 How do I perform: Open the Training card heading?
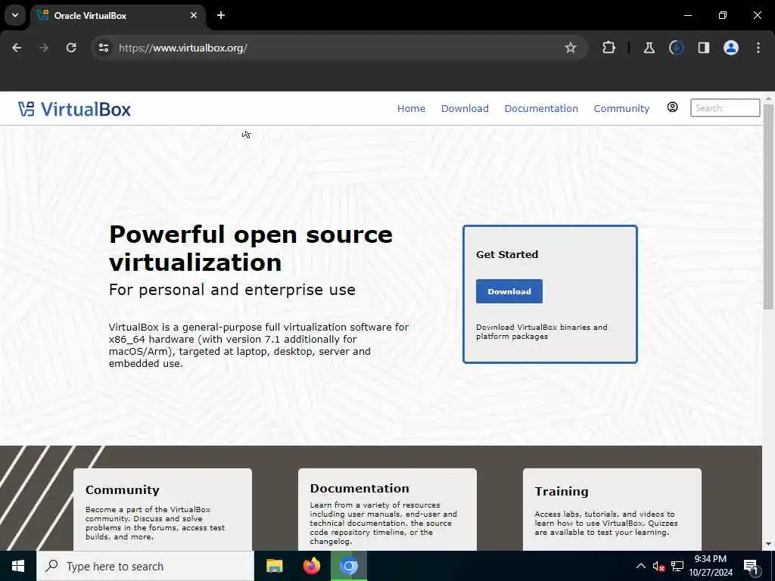point(562,491)
